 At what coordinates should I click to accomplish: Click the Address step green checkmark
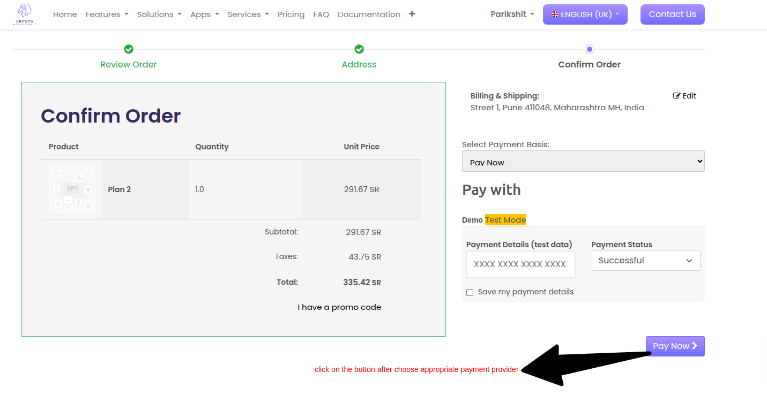359,49
